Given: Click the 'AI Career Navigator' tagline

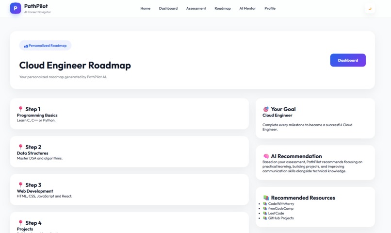Looking at the screenshot, I should [37, 12].
